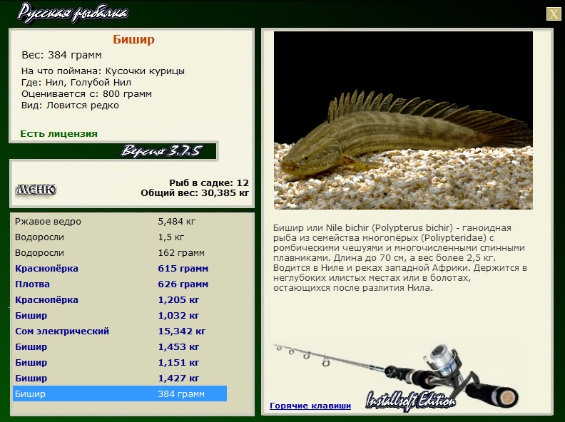This screenshot has width=565, height=422.
Task: Click the Русская рыбалка logo
Action: [x=73, y=14]
